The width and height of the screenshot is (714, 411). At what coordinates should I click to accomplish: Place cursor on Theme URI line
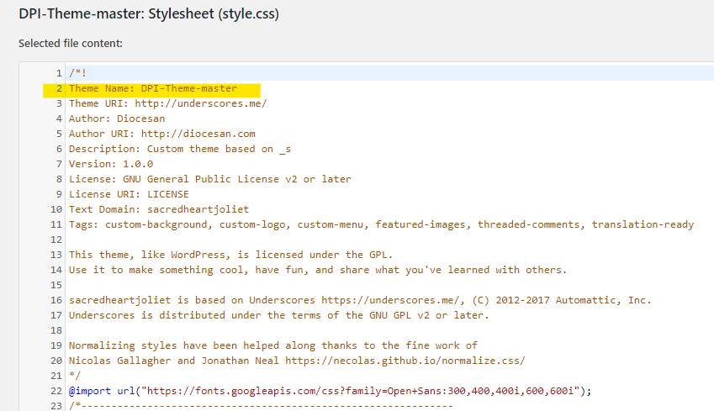coord(167,103)
